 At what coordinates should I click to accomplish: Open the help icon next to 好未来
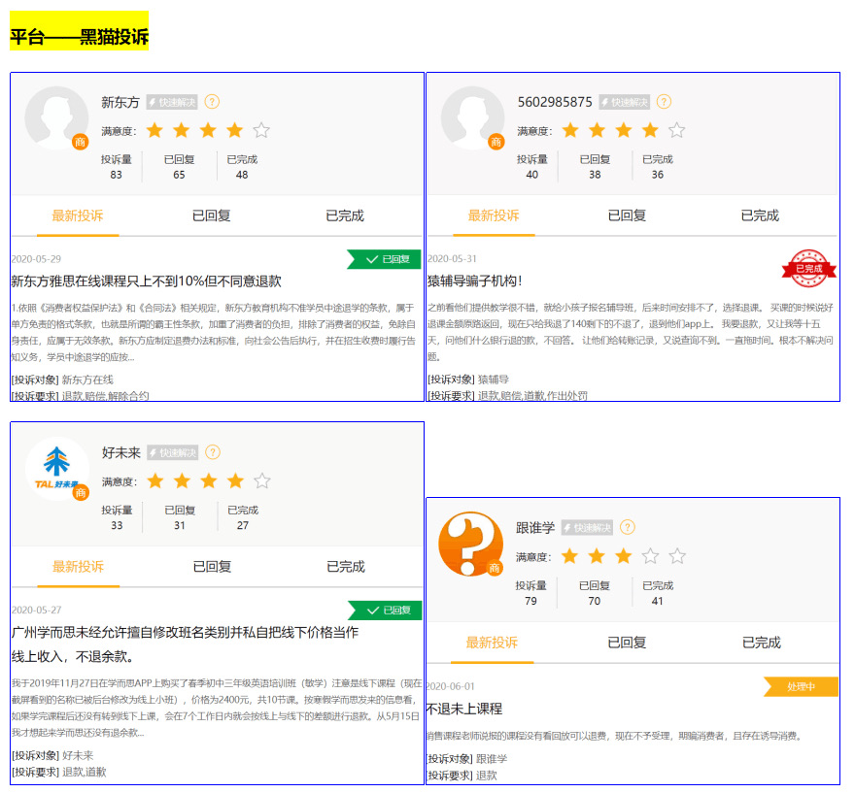[213, 452]
